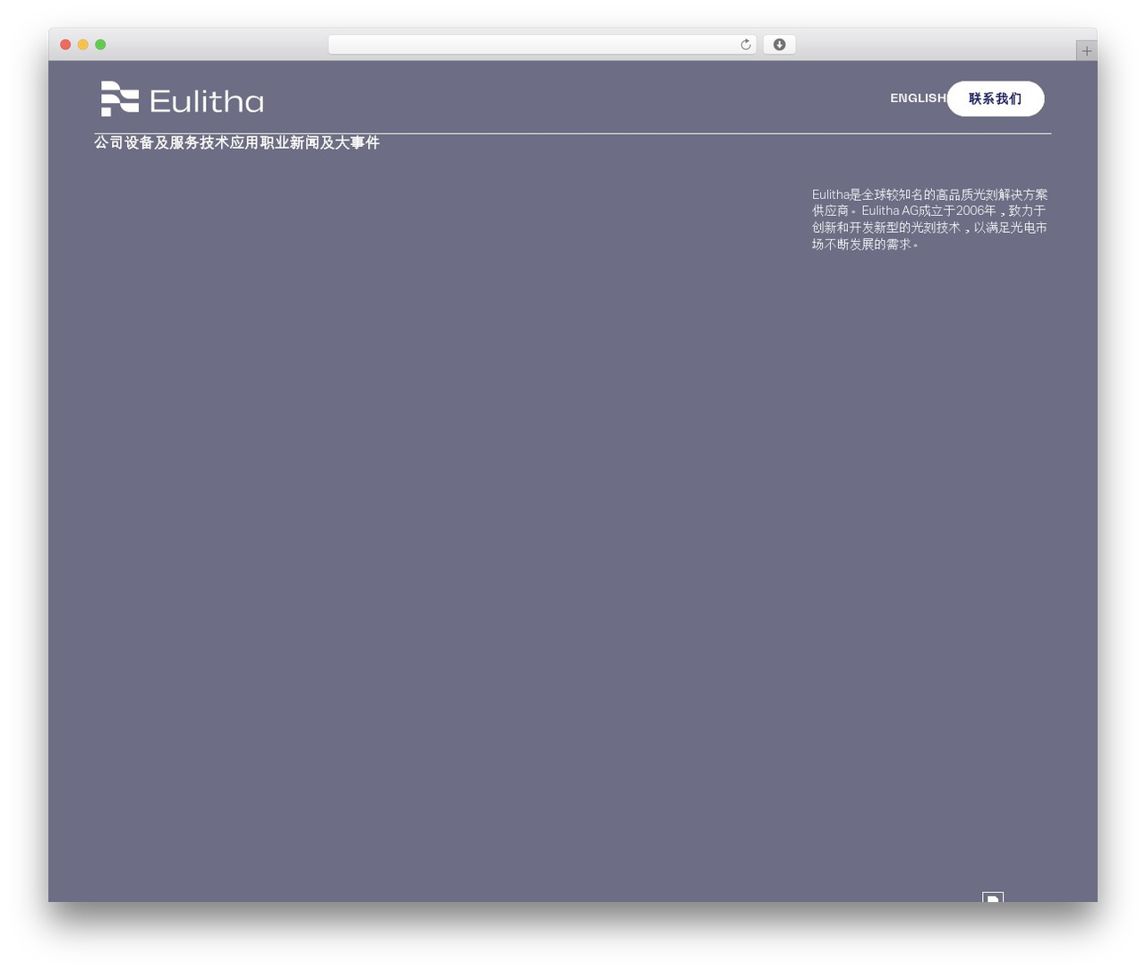The height and width of the screenshot is (971, 1146).
Task: Go to 新闻及大事件 menu item
Action: pyautogui.click(x=335, y=142)
